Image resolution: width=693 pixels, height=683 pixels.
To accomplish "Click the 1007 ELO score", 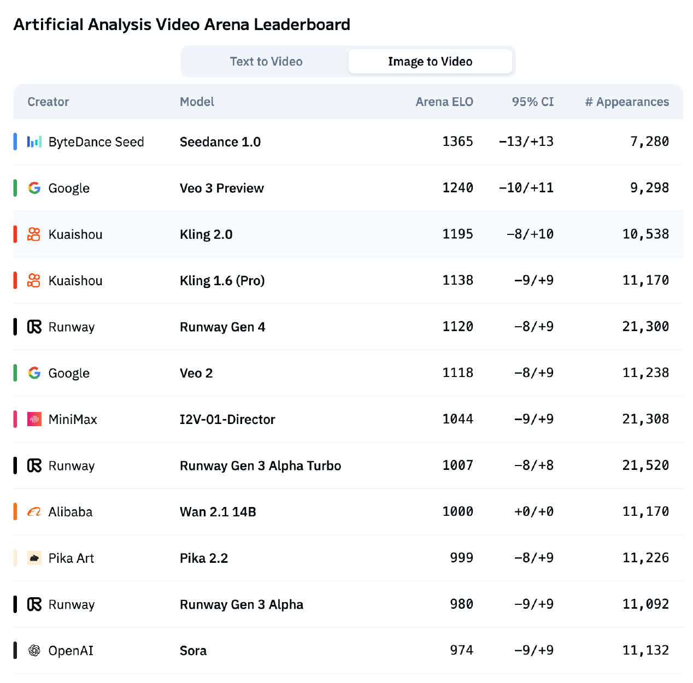I will point(458,466).
